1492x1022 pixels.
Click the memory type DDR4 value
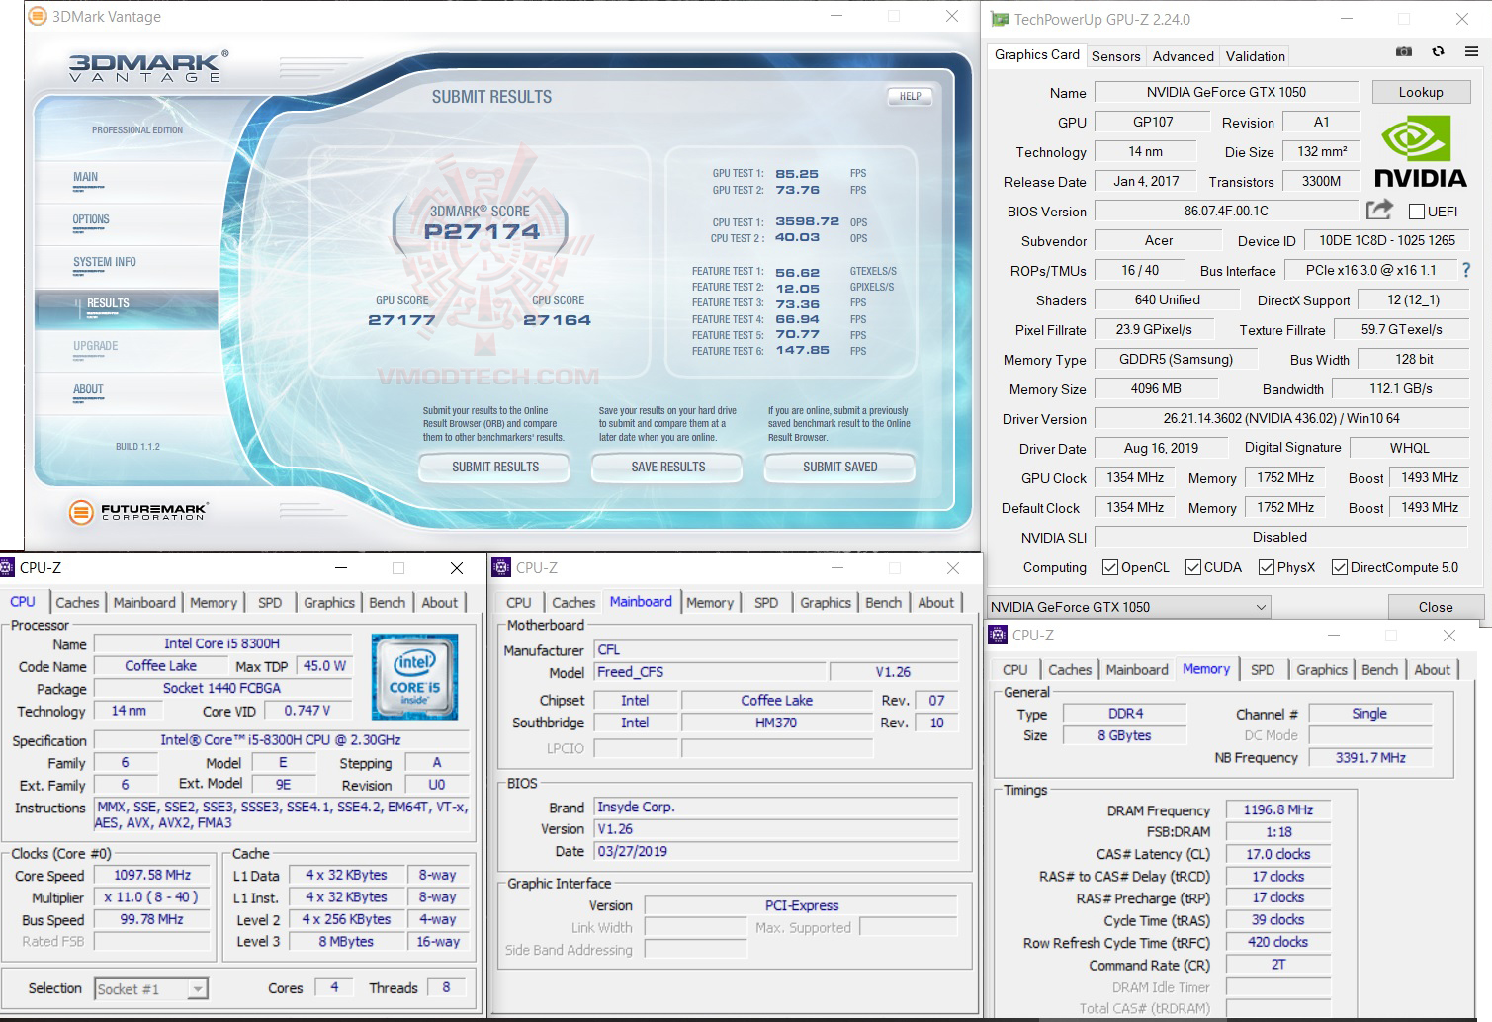(1125, 713)
